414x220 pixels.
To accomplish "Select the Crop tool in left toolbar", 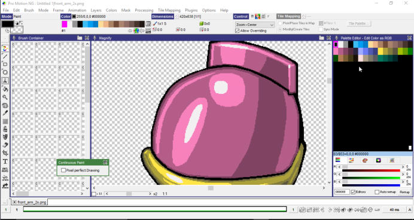I will point(5,153).
